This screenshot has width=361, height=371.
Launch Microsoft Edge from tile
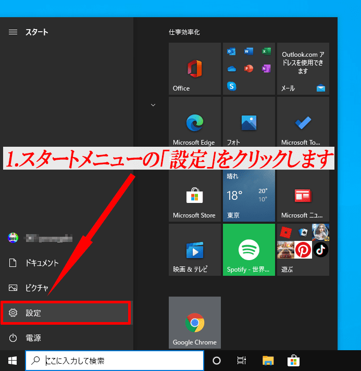pos(195,123)
